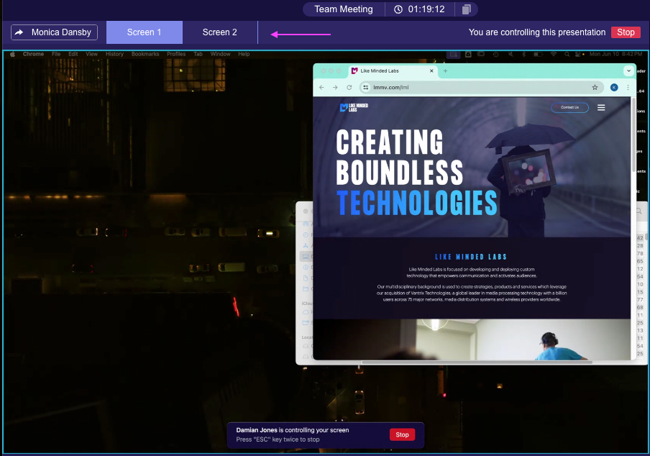Click the Wi-Fi icon in the menu bar
The image size is (650, 456).
click(554, 55)
